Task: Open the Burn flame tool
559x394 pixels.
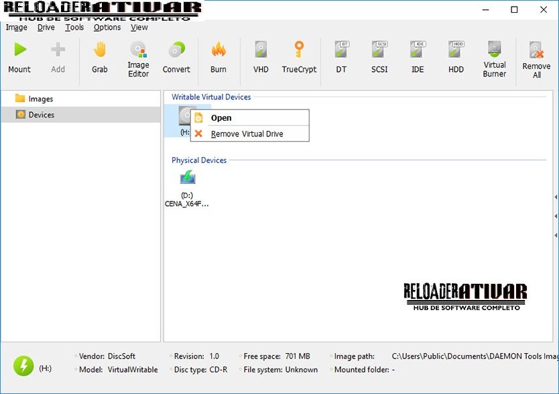Action: [x=219, y=49]
